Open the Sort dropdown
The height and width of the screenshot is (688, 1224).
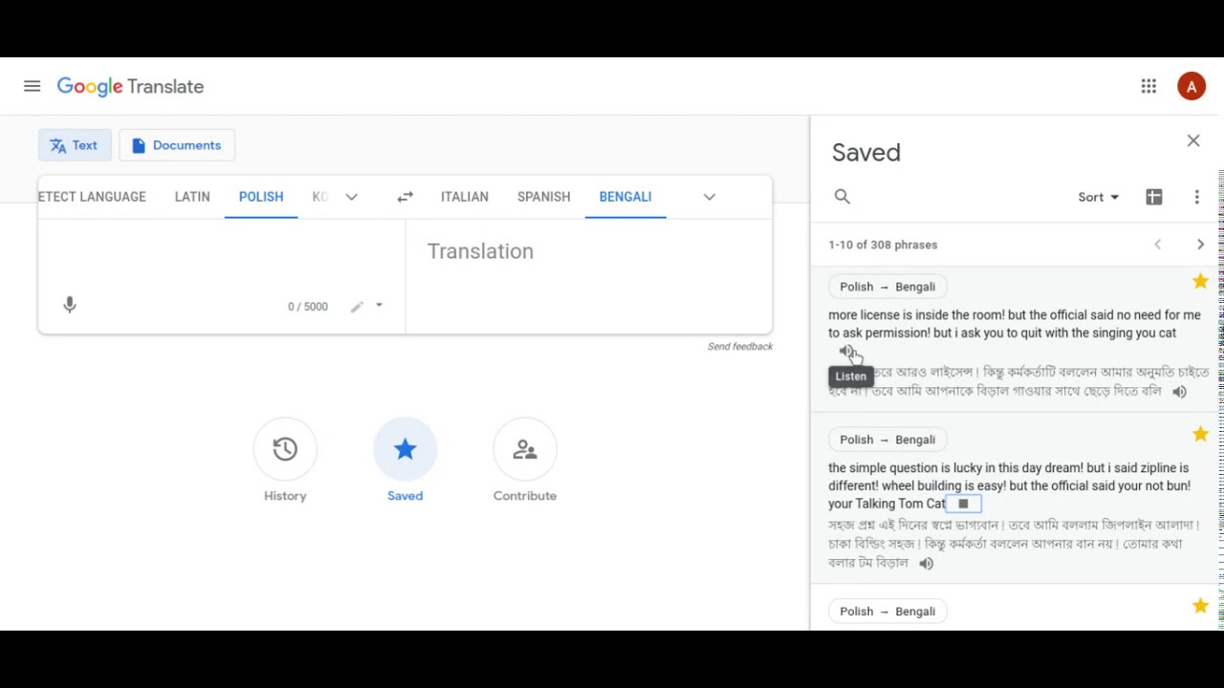(x=1098, y=197)
